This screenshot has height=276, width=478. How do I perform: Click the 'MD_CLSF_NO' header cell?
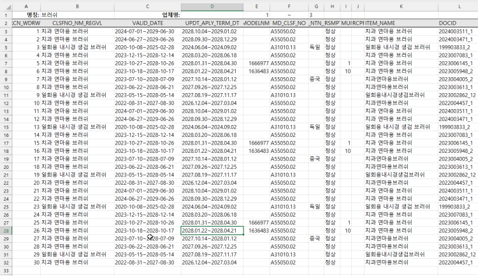click(x=289, y=23)
